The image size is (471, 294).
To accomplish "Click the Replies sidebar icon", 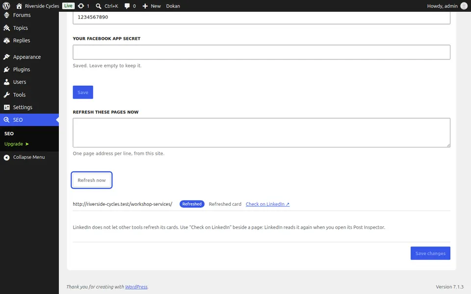I will pos(6,41).
